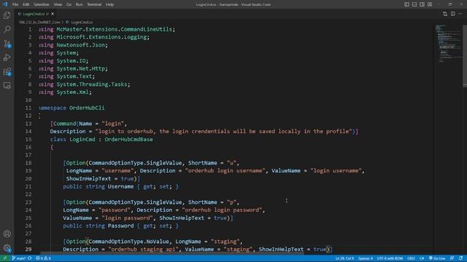Close the LoginCmd.cs editor tab
This screenshot has height=262, width=467.
[53, 14]
